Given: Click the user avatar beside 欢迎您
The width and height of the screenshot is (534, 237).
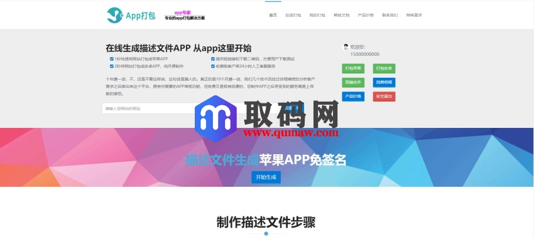Looking at the screenshot, I should pos(346,47).
